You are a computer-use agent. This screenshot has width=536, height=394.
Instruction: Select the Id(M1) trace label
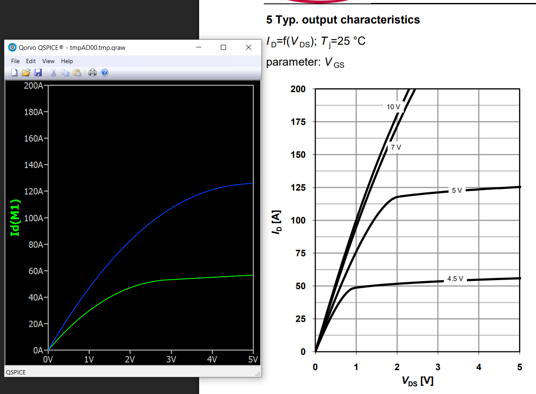point(15,218)
